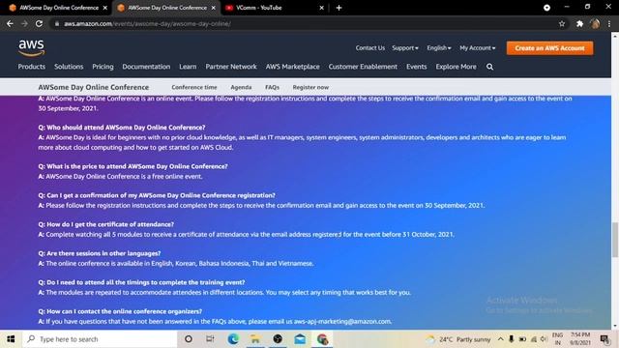
Task: Click the scrollbar up arrow
Action: 615,36
